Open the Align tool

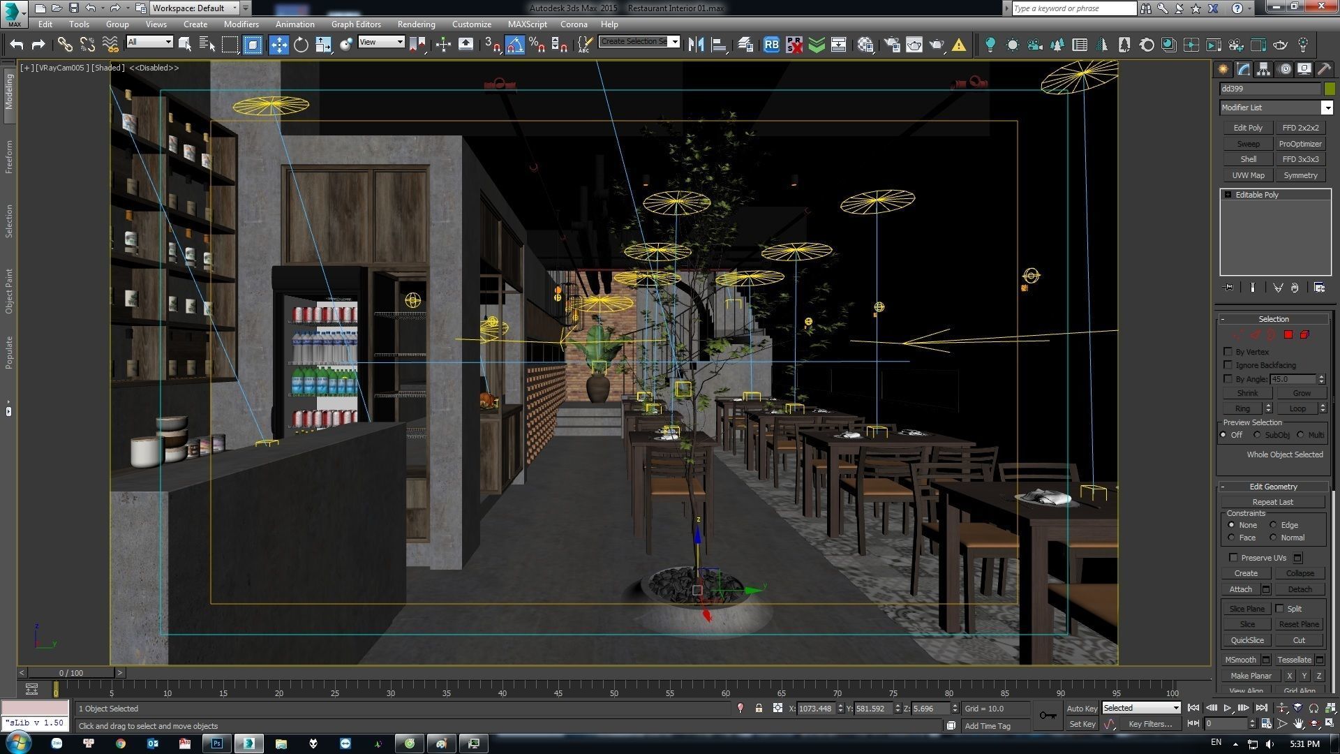[719, 45]
